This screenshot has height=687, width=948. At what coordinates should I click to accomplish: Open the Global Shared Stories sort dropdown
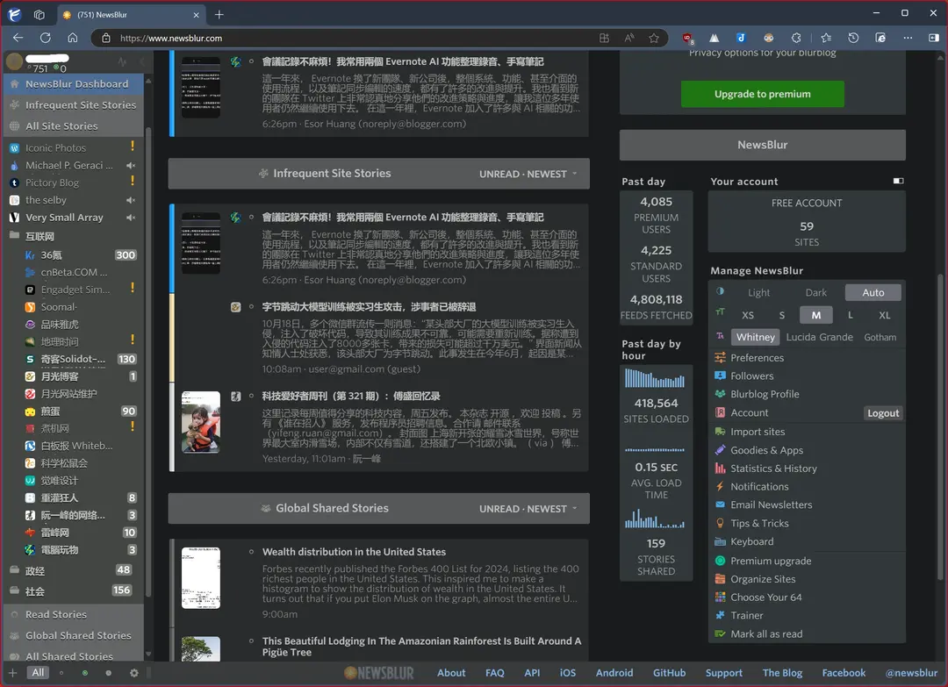528,509
